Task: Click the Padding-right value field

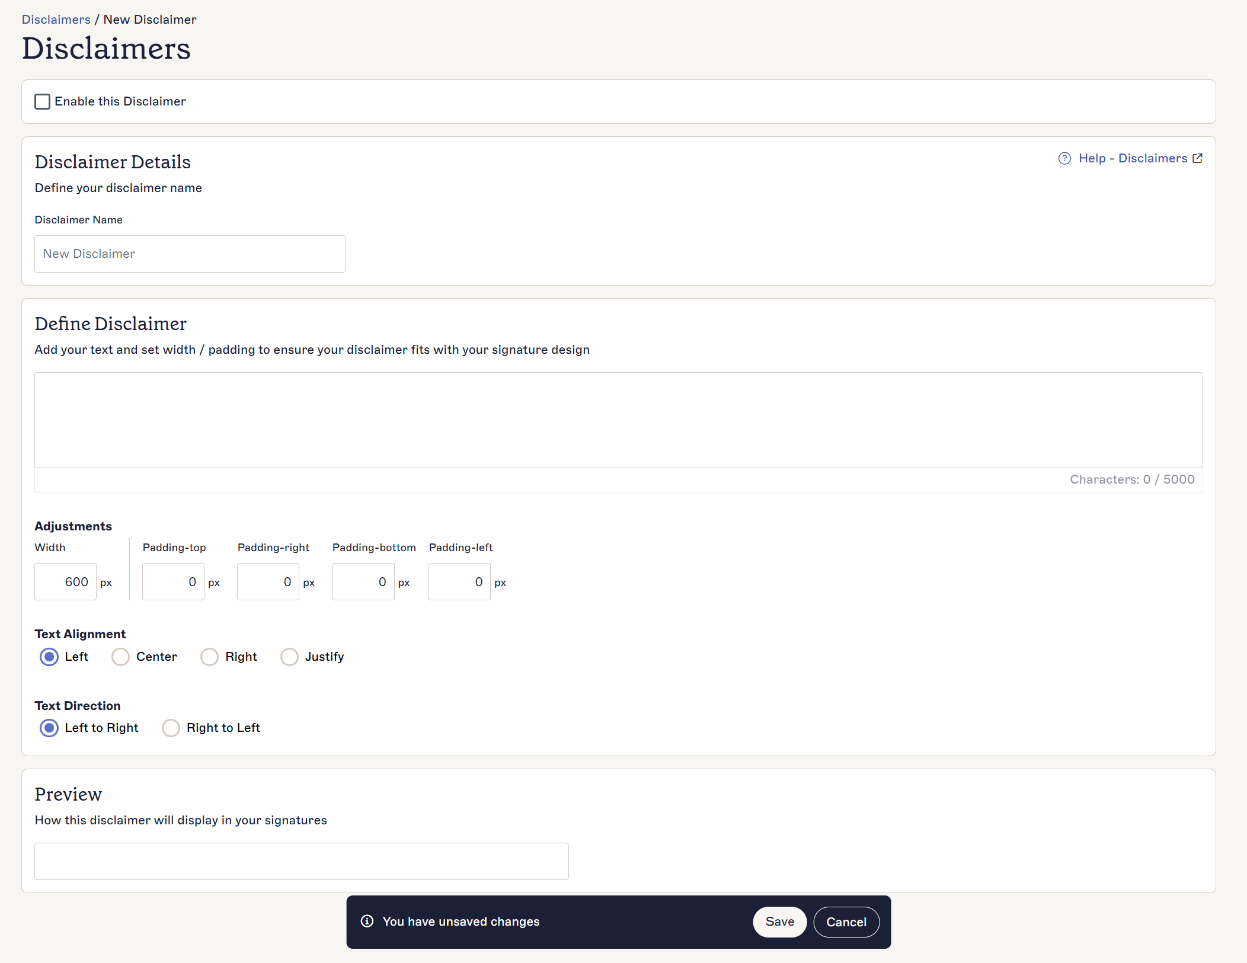Action: tap(268, 582)
